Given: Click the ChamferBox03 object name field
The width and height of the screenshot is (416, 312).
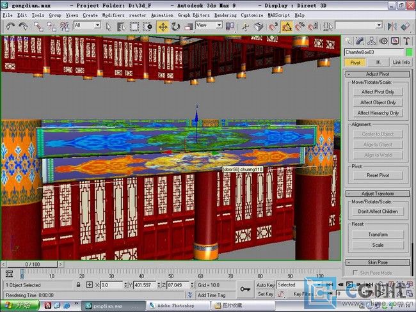Looking at the screenshot, I should point(374,52).
